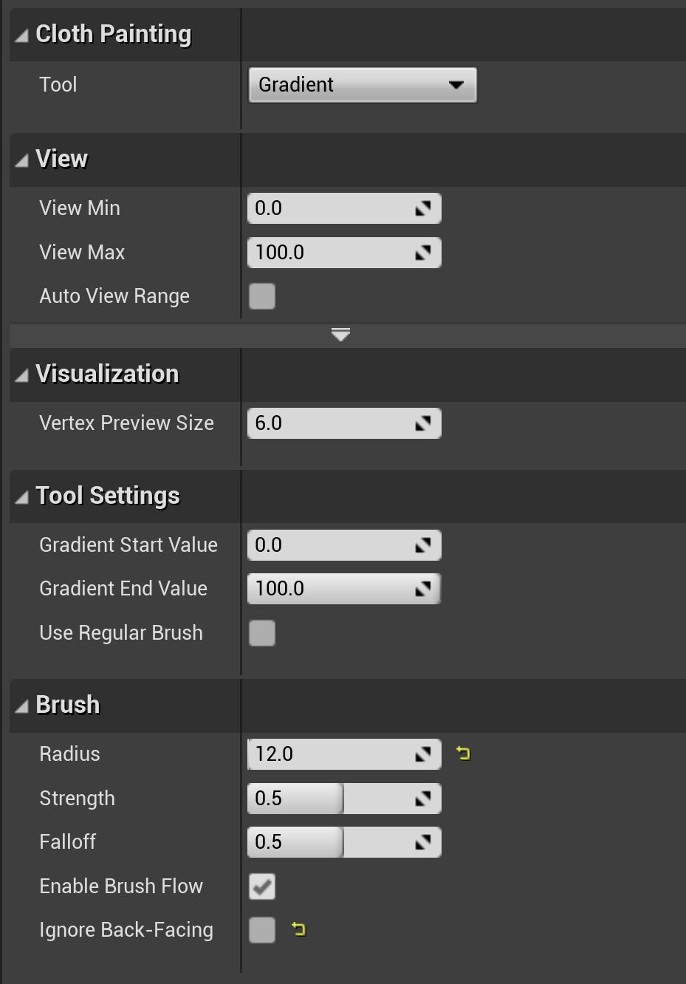The width and height of the screenshot is (686, 984).
Task: Click Gradient End Value spinner arrow icon
Action: point(422,589)
